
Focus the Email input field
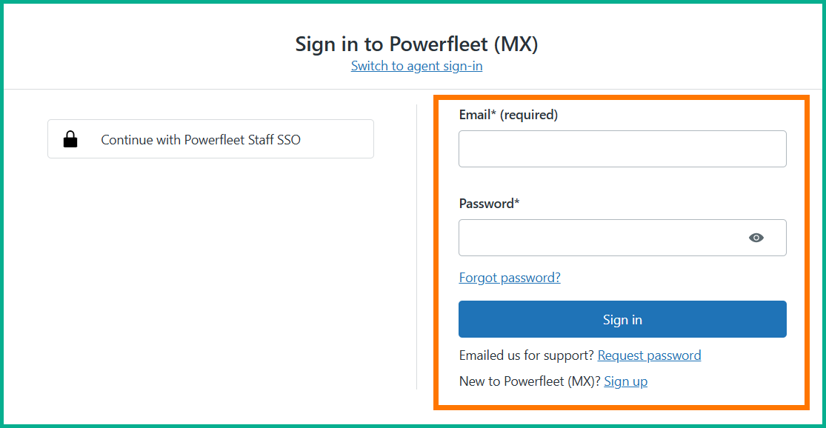[622, 149]
